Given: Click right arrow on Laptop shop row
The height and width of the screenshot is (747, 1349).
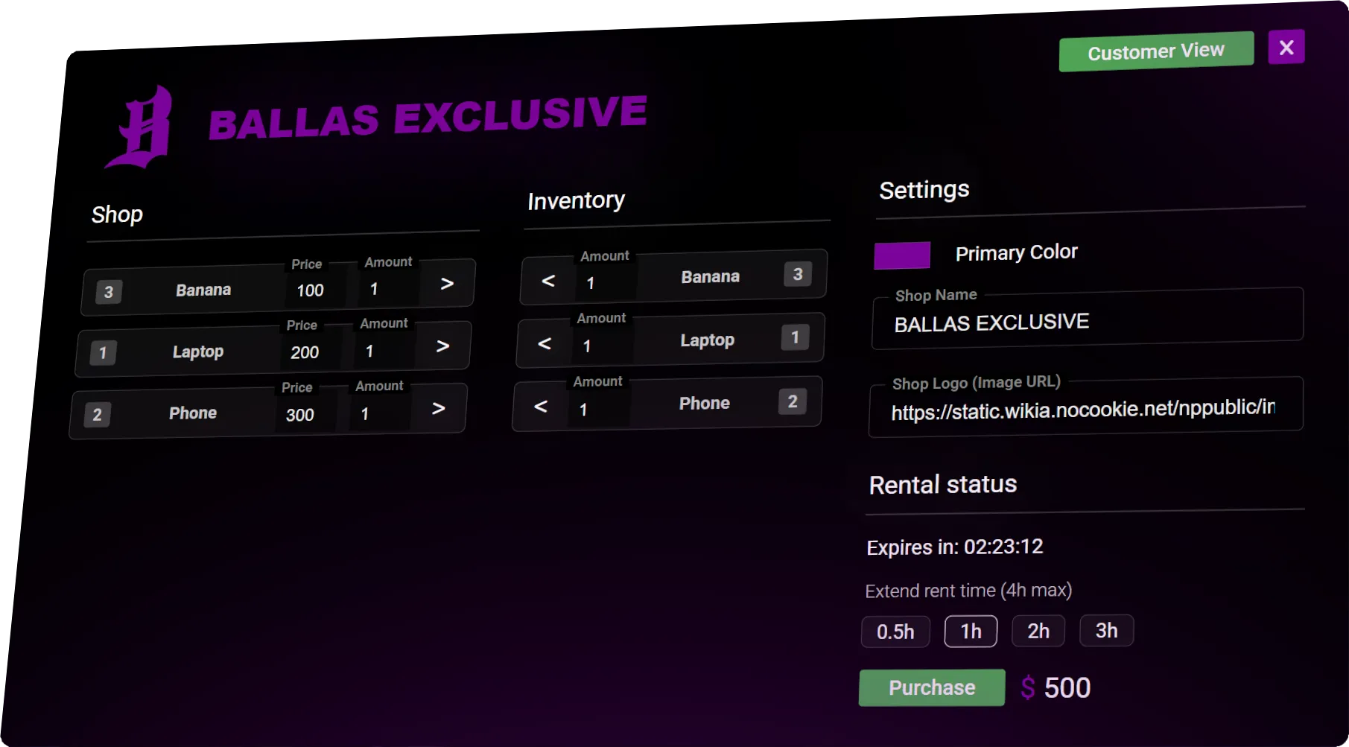Looking at the screenshot, I should pos(442,346).
